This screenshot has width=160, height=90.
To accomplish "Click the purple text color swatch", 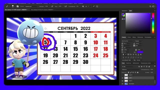I will [x=140, y=52].
